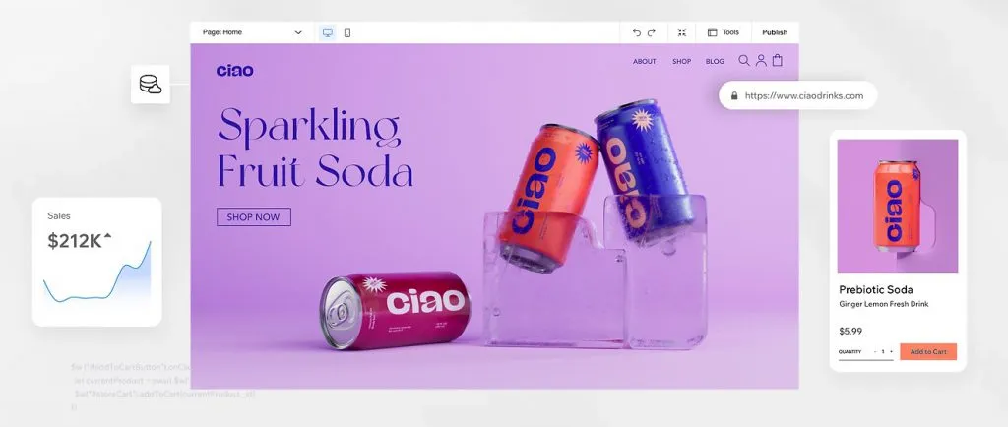Image resolution: width=1008 pixels, height=427 pixels.
Task: Click the user account icon
Action: pos(761,60)
